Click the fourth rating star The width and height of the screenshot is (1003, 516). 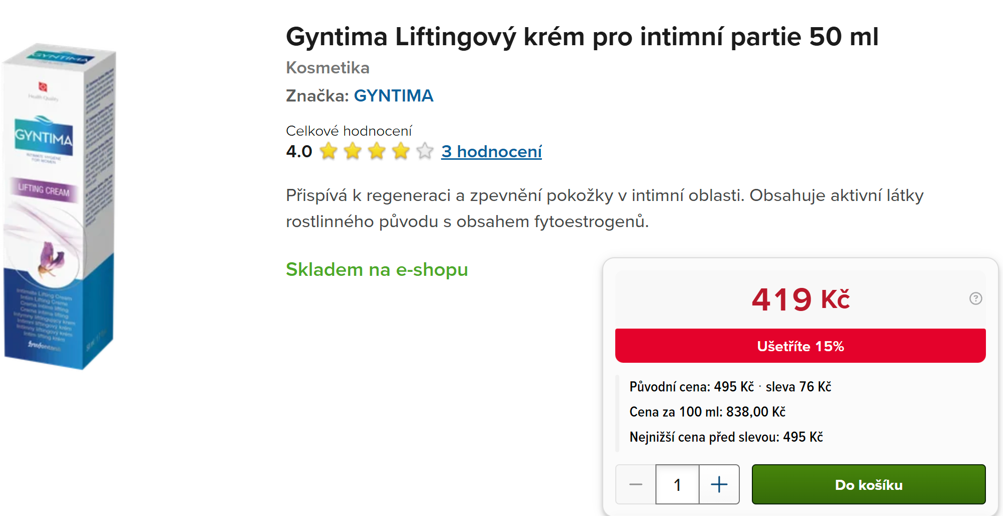[x=401, y=151]
